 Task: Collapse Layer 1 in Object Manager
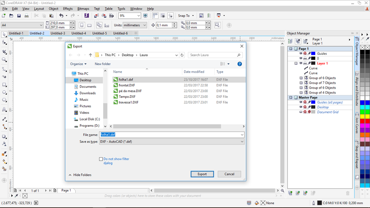point(296,63)
